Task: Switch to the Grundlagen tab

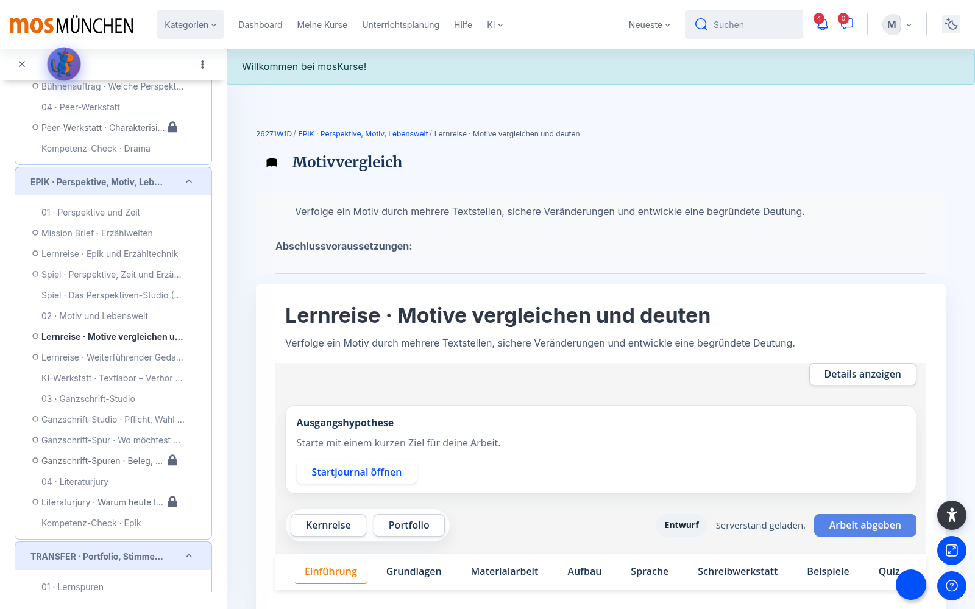Action: coord(414,571)
